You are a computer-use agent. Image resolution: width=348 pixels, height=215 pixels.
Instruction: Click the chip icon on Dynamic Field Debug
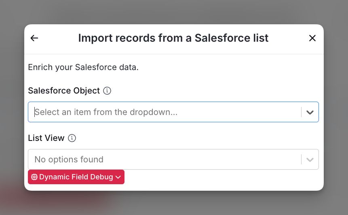(34, 177)
